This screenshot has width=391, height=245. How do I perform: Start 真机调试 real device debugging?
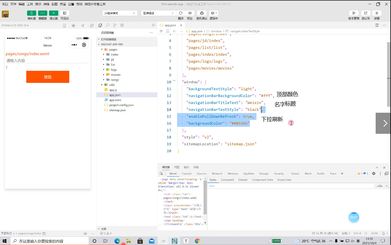click(x=202, y=13)
